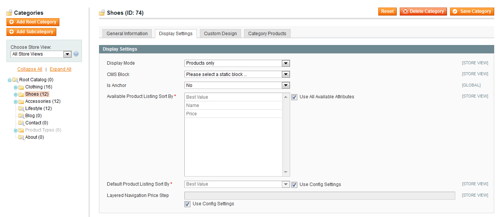
Task: Toggle Use Config Settings for price step
Action: coord(187,204)
